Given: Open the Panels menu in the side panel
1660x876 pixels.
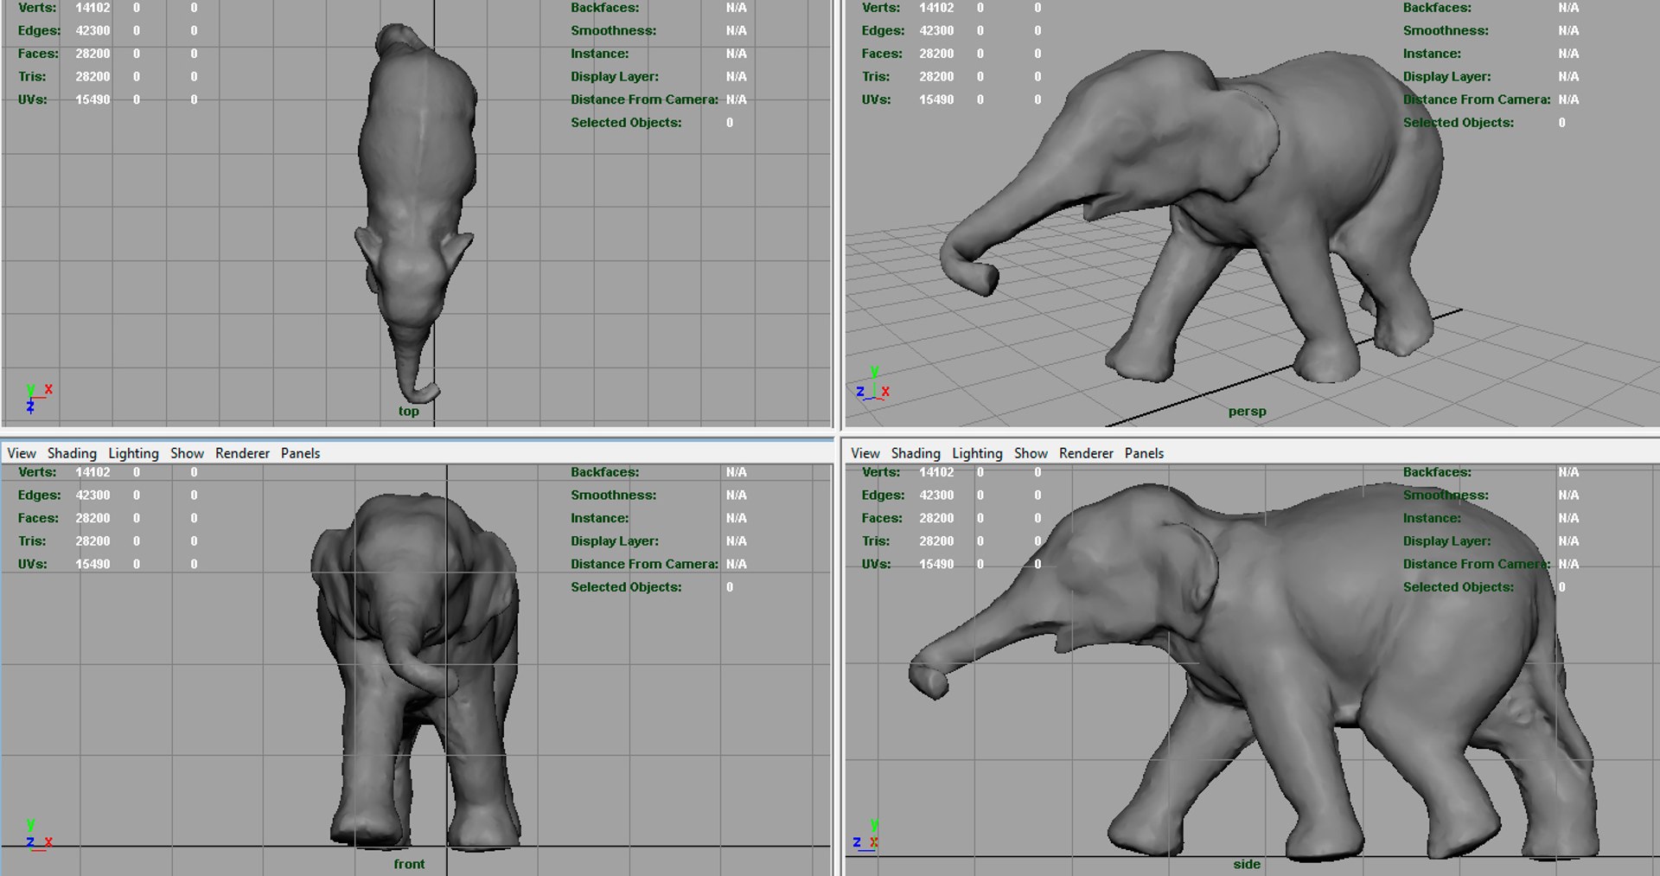Looking at the screenshot, I should [1144, 453].
